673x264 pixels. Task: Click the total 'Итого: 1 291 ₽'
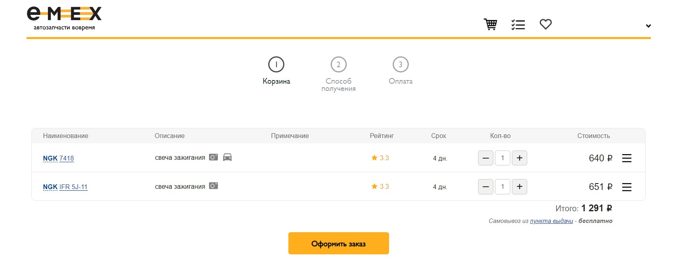coord(584,208)
